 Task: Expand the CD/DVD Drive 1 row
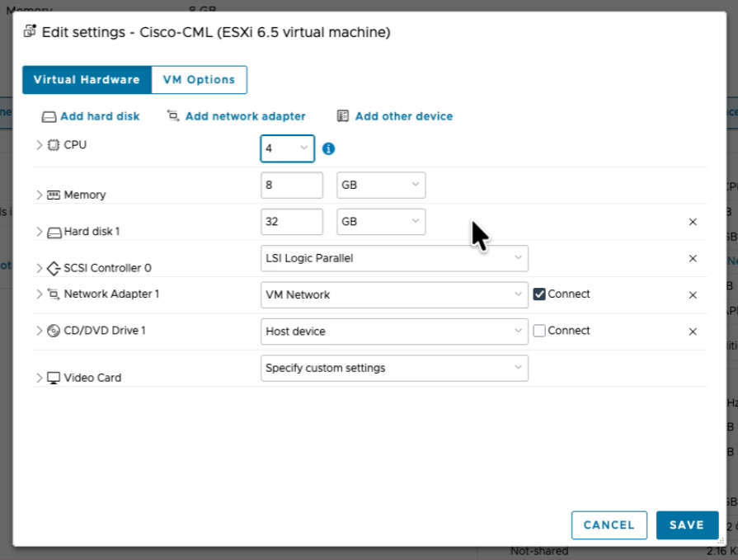coord(39,331)
